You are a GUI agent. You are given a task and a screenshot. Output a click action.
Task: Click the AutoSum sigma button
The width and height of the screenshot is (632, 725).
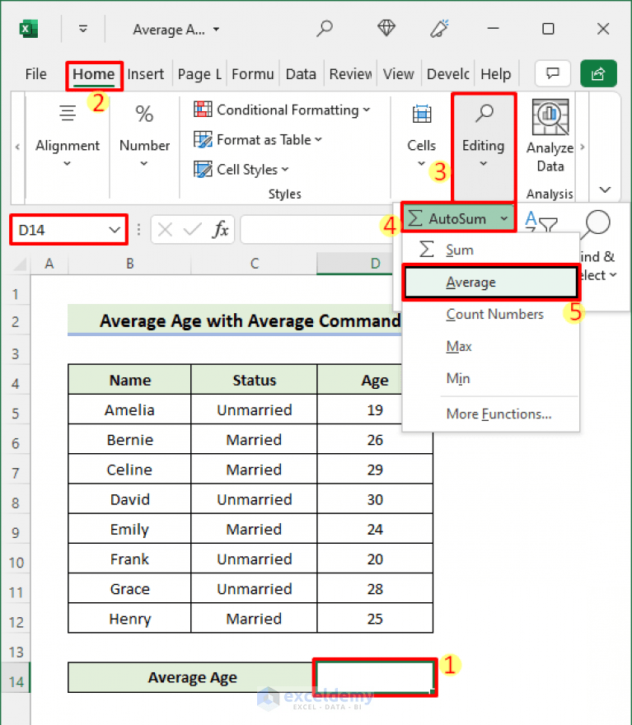coord(447,218)
